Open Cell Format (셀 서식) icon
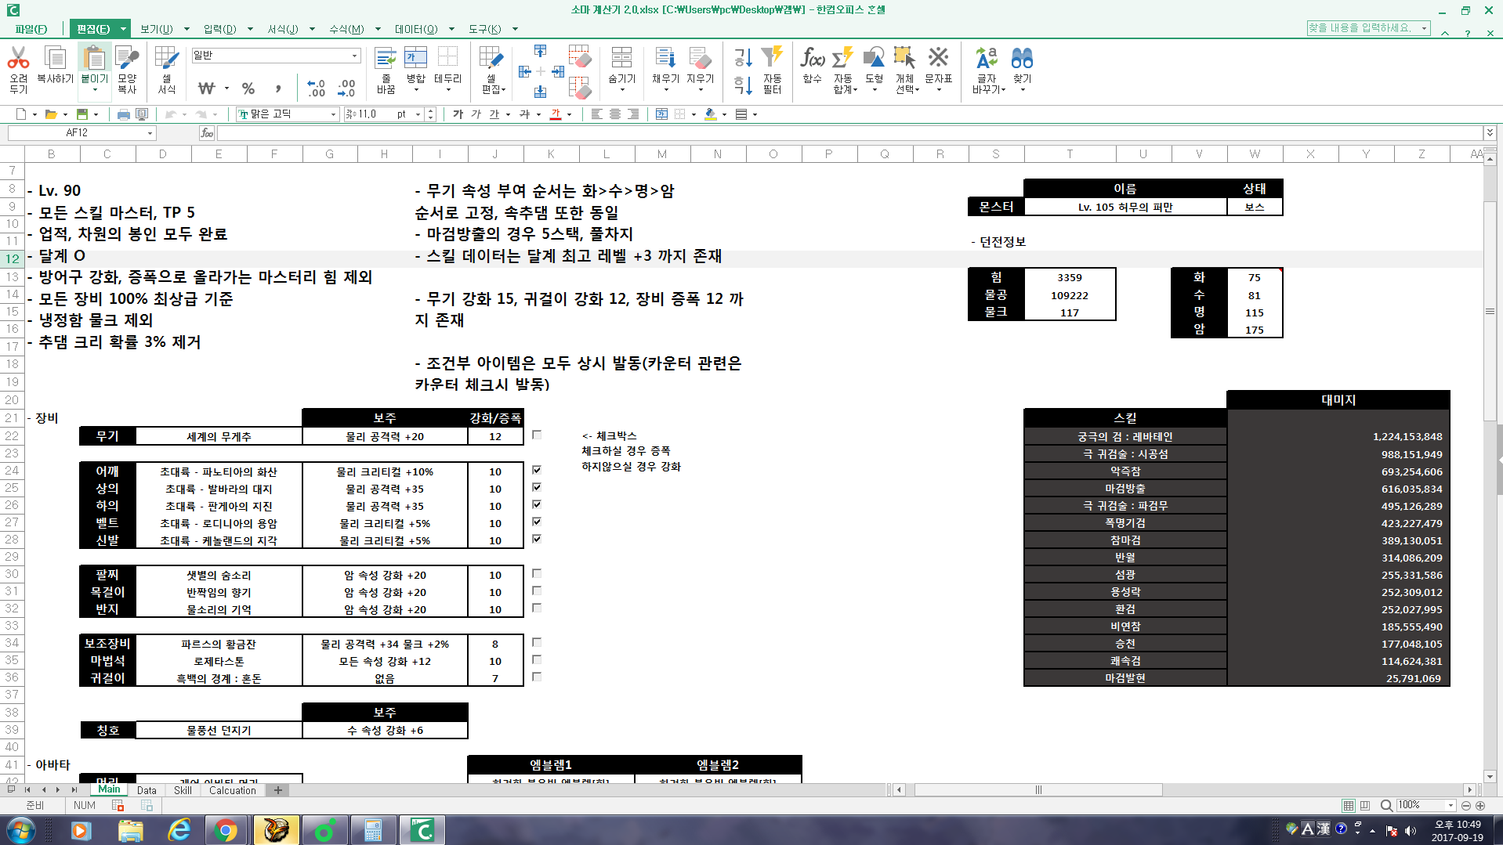Screen dimensions: 1503x845 click(x=166, y=59)
